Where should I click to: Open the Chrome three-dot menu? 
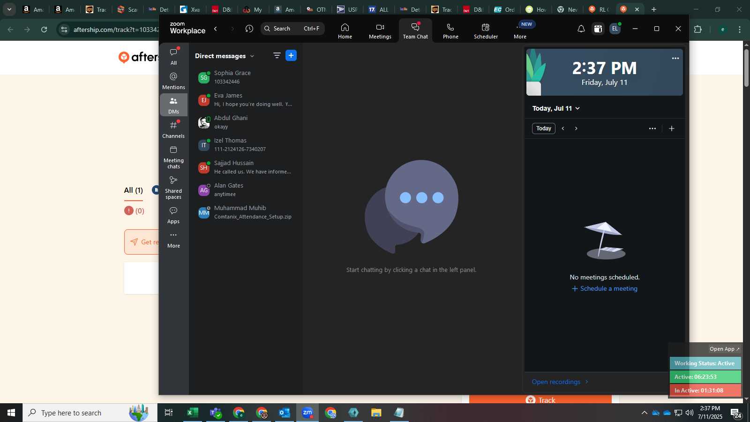tap(740, 30)
